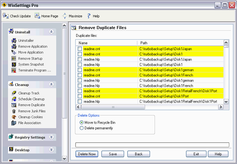
Task: Collapse the Uninstall section chevron
Action: pyautogui.click(x=52, y=32)
